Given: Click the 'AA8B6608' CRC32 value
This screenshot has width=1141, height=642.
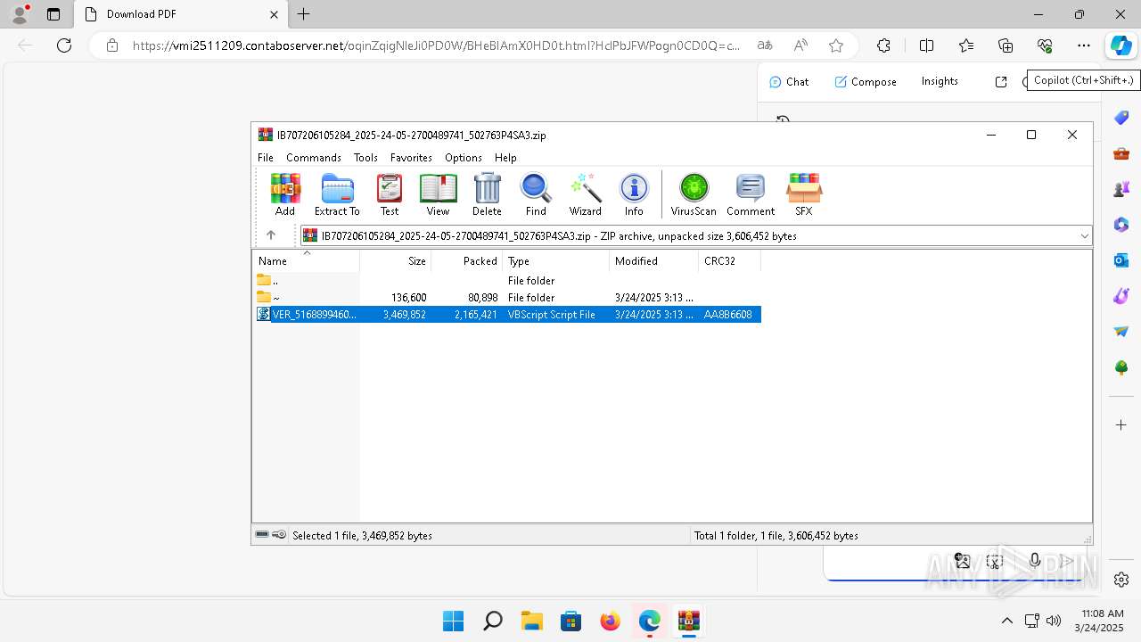Looking at the screenshot, I should pyautogui.click(x=727, y=315).
